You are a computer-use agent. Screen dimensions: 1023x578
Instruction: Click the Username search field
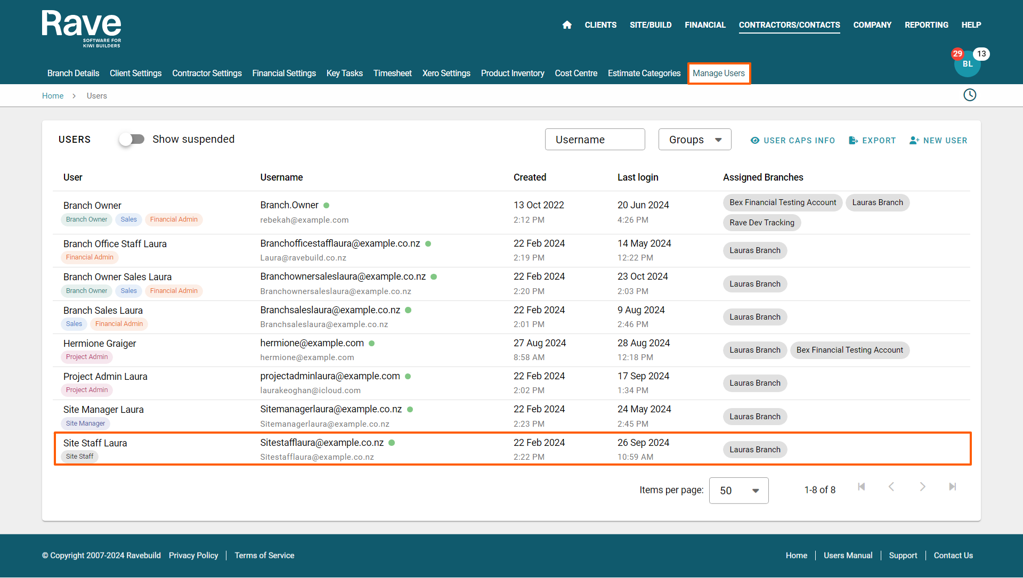(x=595, y=140)
